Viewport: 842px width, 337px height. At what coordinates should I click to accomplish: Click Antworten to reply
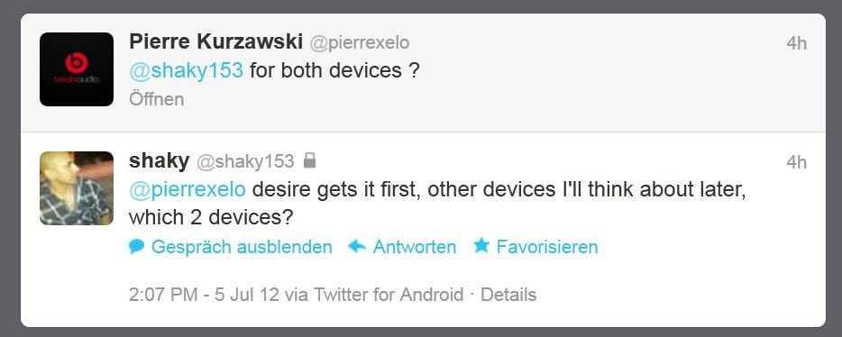click(415, 247)
